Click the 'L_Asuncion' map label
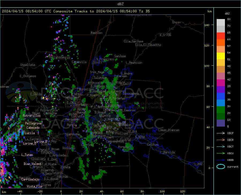The width and height of the screenshot is (241, 195). 134,62
